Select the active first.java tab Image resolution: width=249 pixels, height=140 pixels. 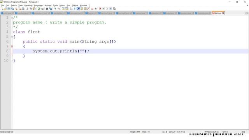tap(218, 13)
